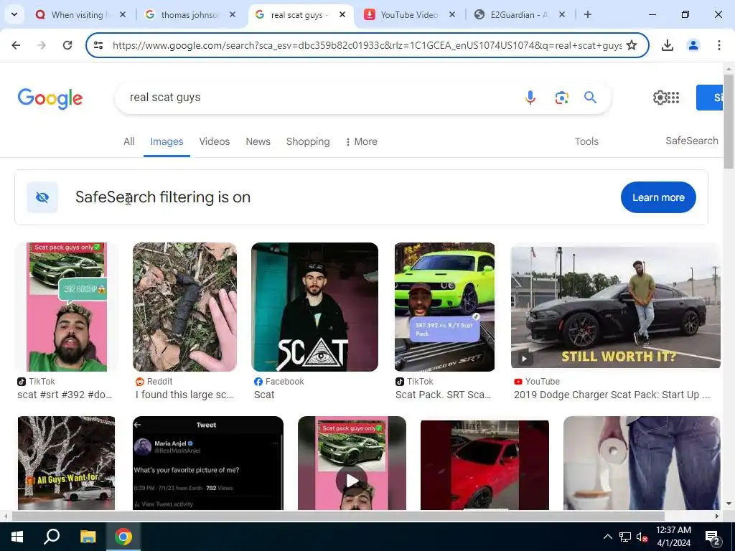Open the SafeSearch settings dropdown
This screenshot has height=551, width=735.
click(692, 141)
